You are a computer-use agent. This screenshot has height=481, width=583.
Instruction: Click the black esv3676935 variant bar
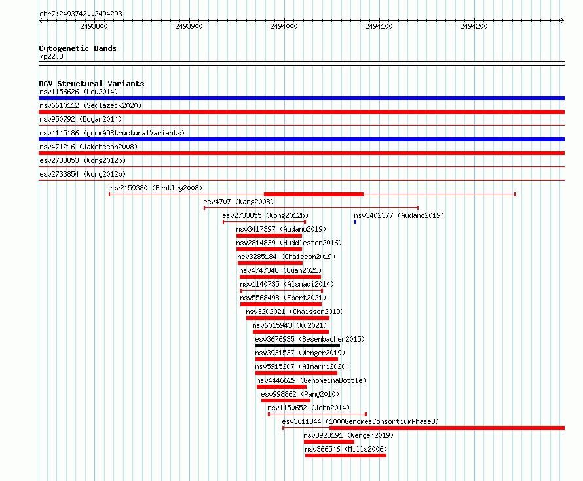298,346
